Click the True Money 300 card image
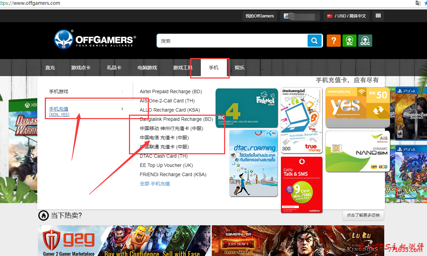The height and width of the screenshot is (256, 427). pyautogui.click(x=301, y=120)
